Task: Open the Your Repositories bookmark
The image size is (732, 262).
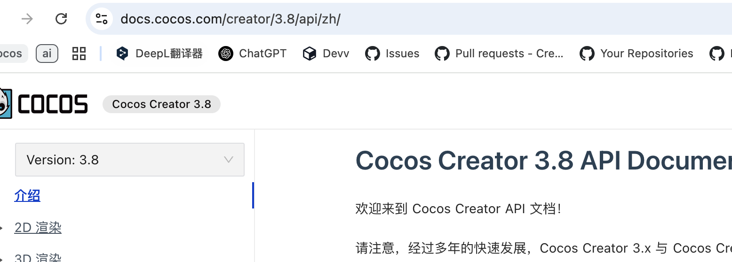Action: tap(637, 54)
